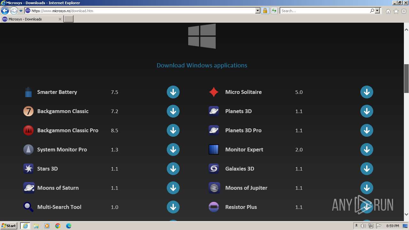Open the Windows Start menu

point(9,226)
